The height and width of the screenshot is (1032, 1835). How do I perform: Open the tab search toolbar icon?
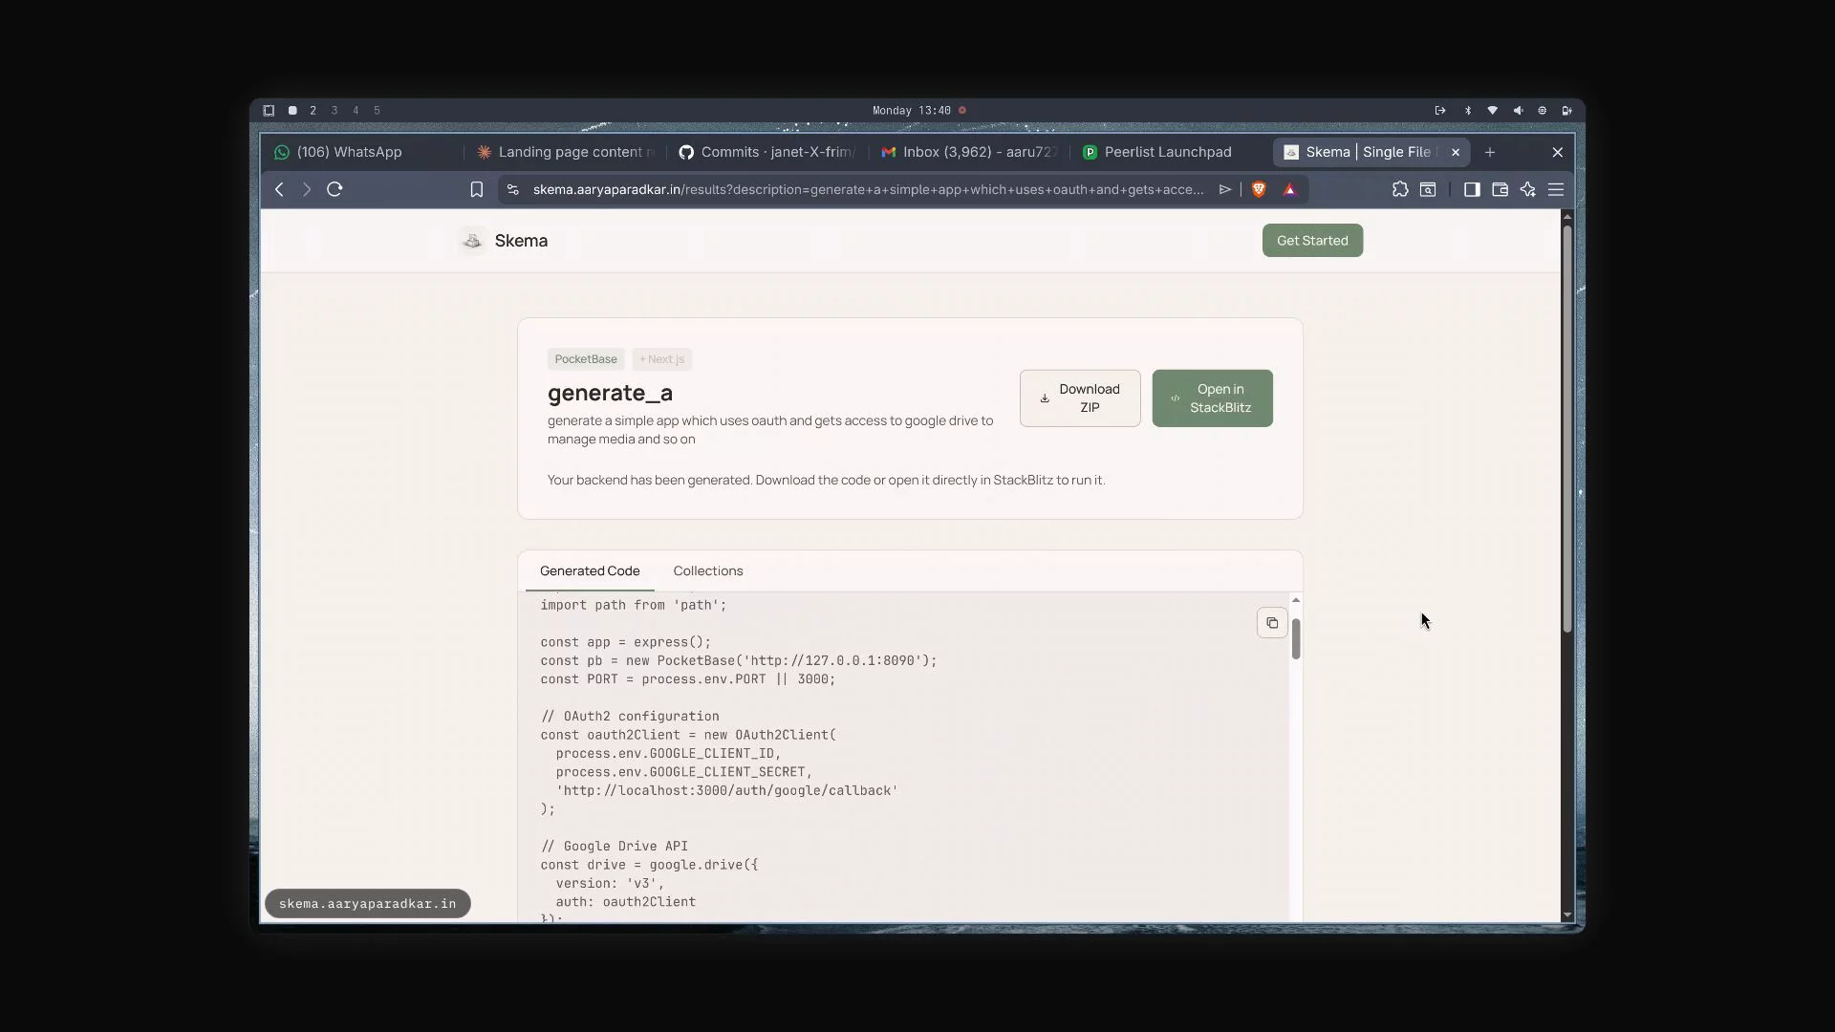pos(1428,189)
